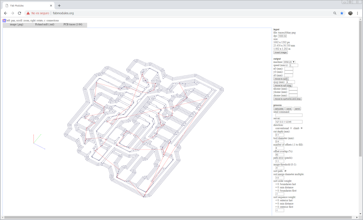The height and width of the screenshot is (220, 363).
Task: Click the Fab Modules grid logo icon
Action: coord(4,21)
